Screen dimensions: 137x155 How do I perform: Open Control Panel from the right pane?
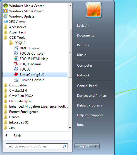click(87, 86)
